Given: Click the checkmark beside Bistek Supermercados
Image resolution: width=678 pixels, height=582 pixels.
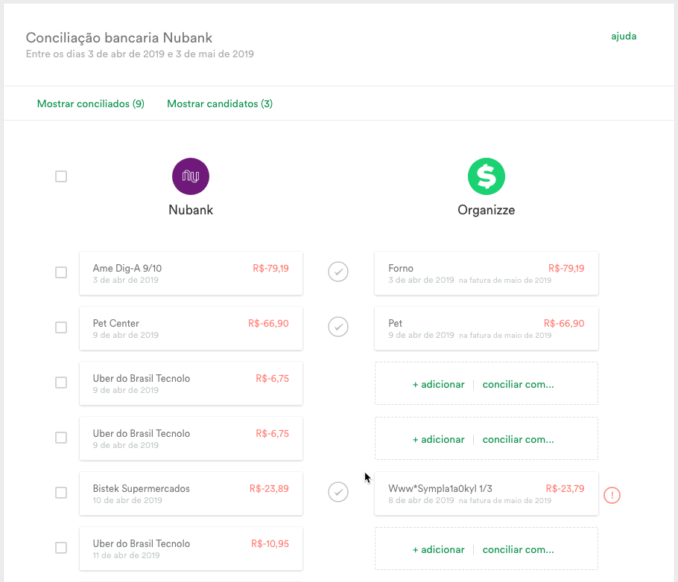Looking at the screenshot, I should pyautogui.click(x=338, y=492).
